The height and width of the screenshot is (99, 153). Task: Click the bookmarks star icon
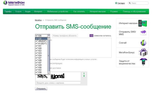coord(116,3)
